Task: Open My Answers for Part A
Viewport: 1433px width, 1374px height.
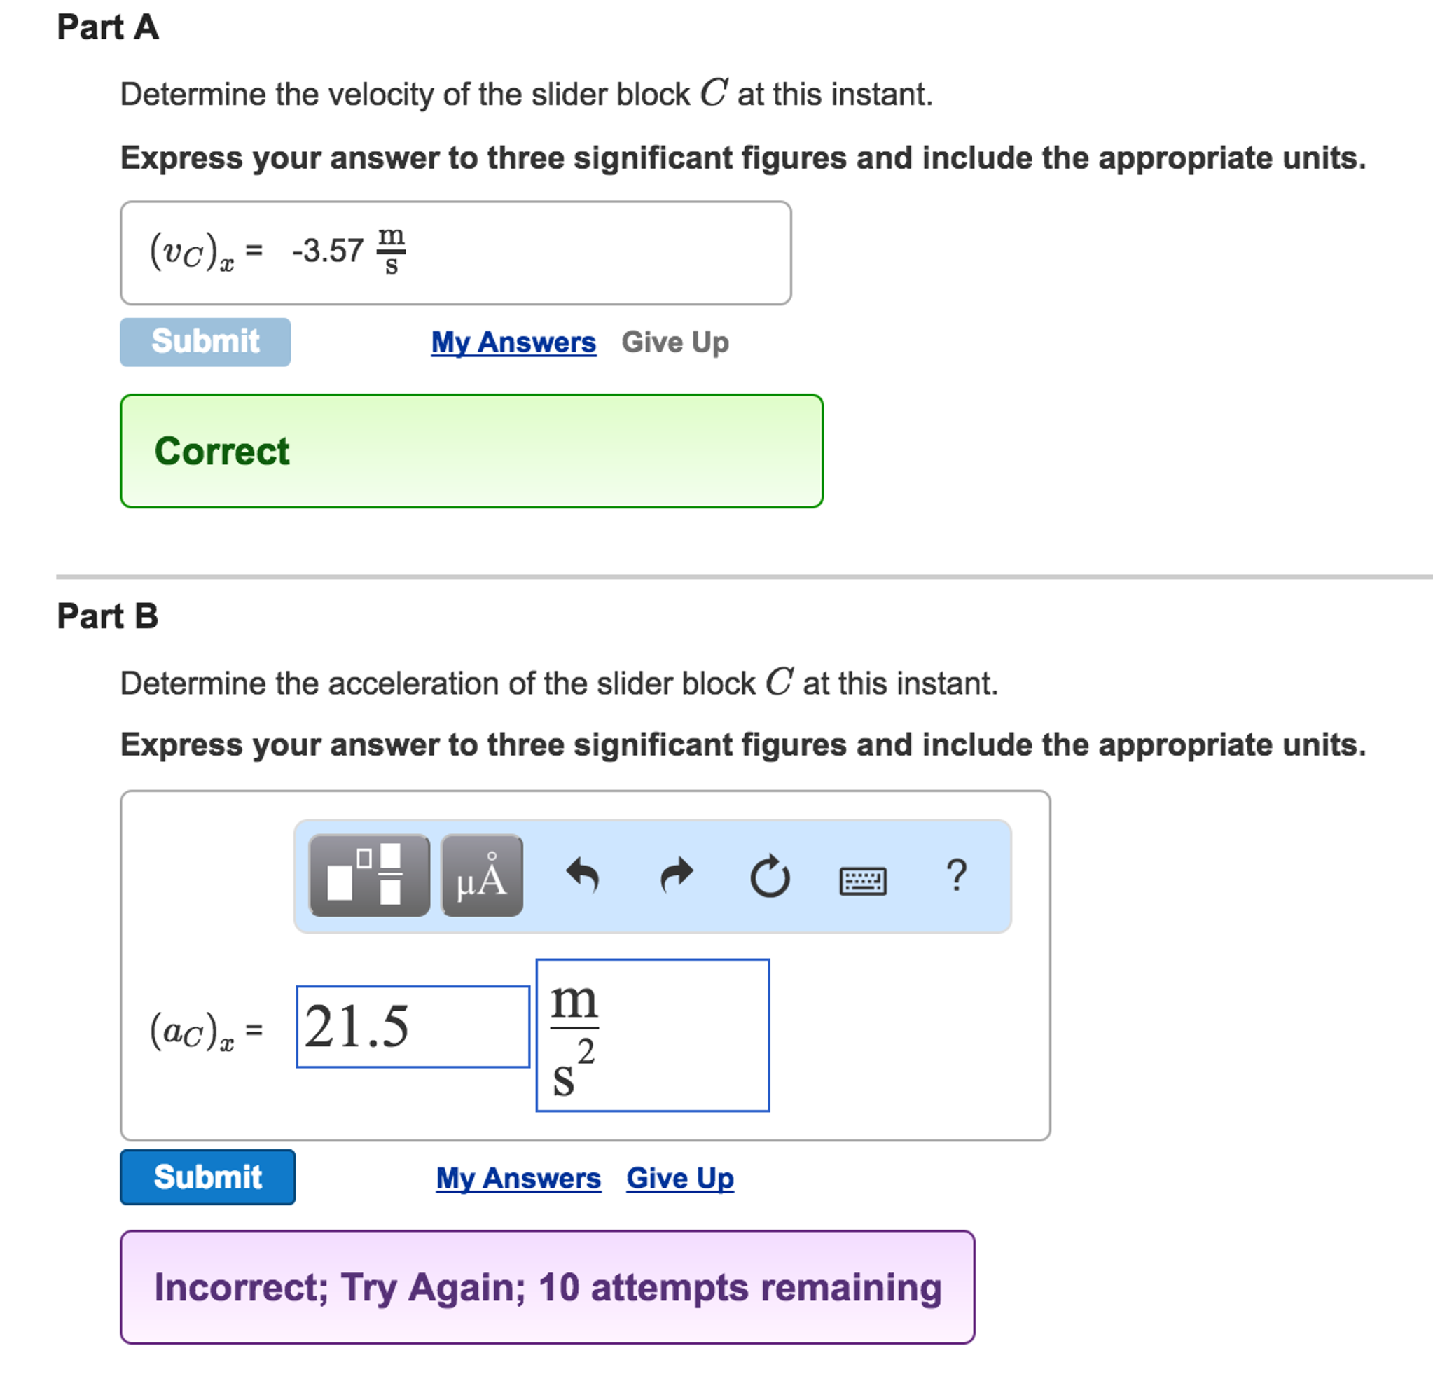Action: click(513, 342)
